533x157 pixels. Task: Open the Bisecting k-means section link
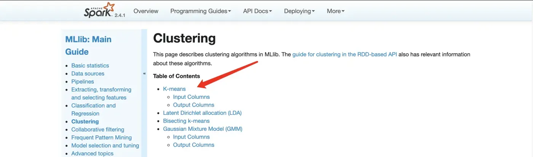click(x=186, y=121)
